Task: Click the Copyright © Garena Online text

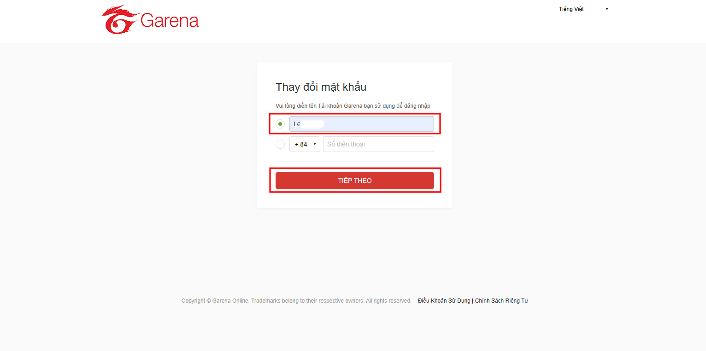Action: (215, 301)
